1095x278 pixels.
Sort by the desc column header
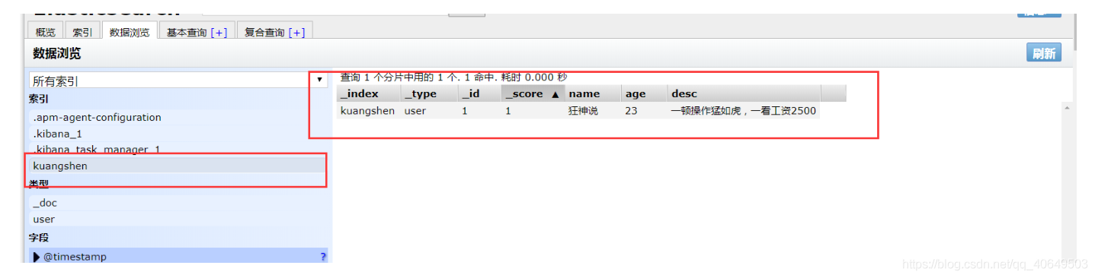(744, 93)
